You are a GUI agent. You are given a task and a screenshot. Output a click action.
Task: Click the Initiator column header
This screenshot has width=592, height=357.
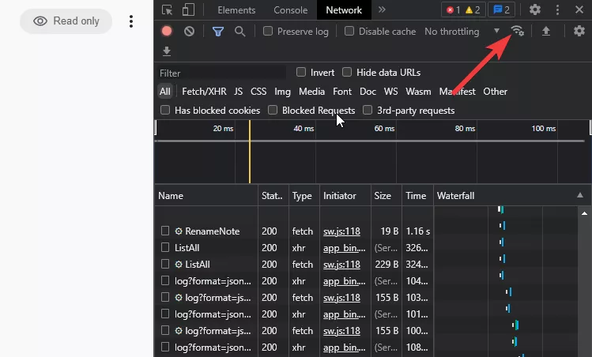coord(345,196)
